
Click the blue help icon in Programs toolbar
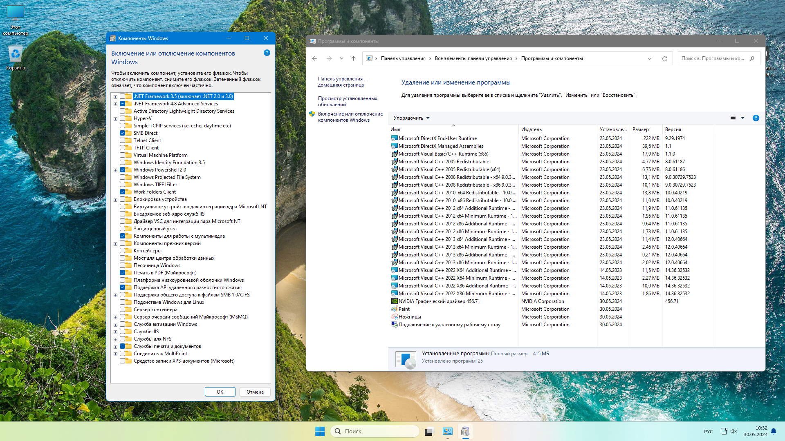[x=756, y=118]
